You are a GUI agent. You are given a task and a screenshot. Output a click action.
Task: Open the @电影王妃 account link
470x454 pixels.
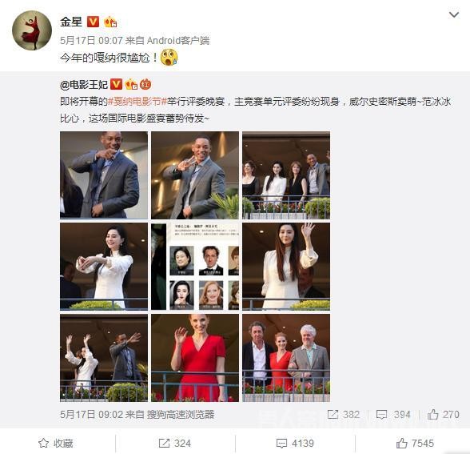click(84, 85)
